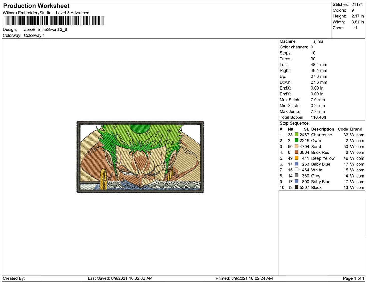Click the Deep Yellow swatch
The image size is (367, 282).
pos(296,158)
